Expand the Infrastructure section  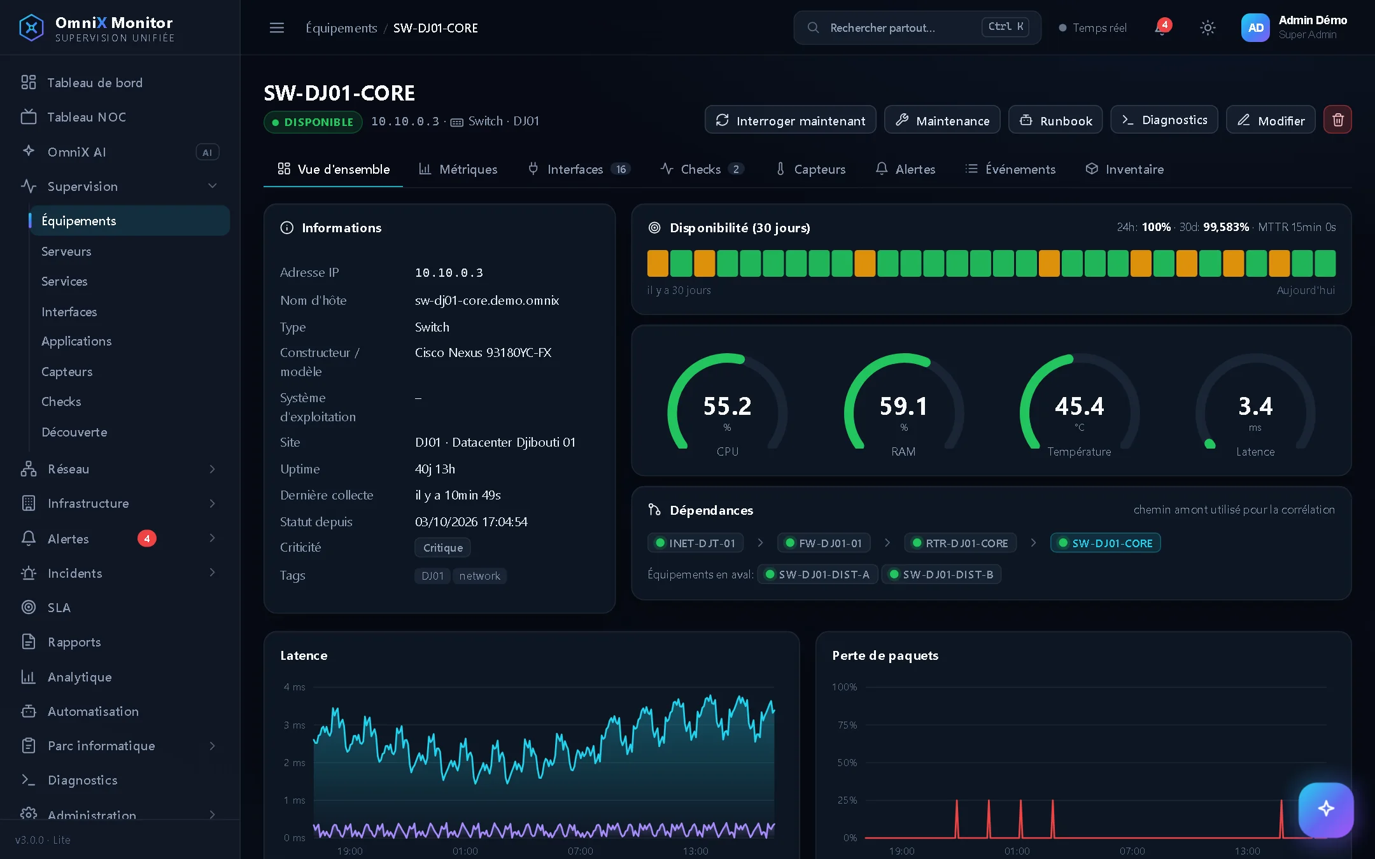click(x=120, y=503)
